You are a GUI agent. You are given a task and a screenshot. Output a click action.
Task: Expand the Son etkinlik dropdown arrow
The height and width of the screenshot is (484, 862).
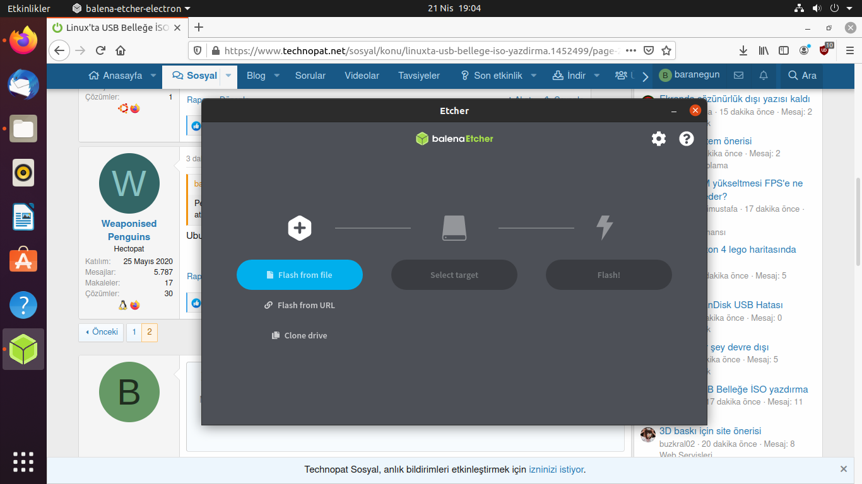click(533, 76)
